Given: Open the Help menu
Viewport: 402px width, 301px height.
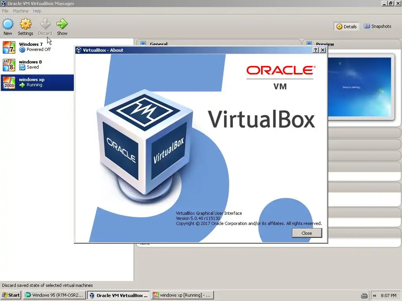Looking at the screenshot, I should [37, 11].
